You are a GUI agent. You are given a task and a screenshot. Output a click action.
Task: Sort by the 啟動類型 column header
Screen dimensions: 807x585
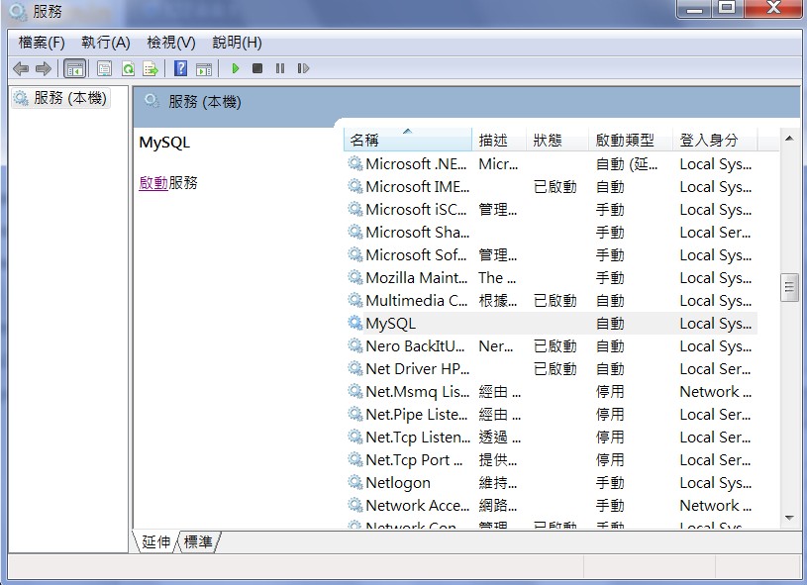point(630,141)
